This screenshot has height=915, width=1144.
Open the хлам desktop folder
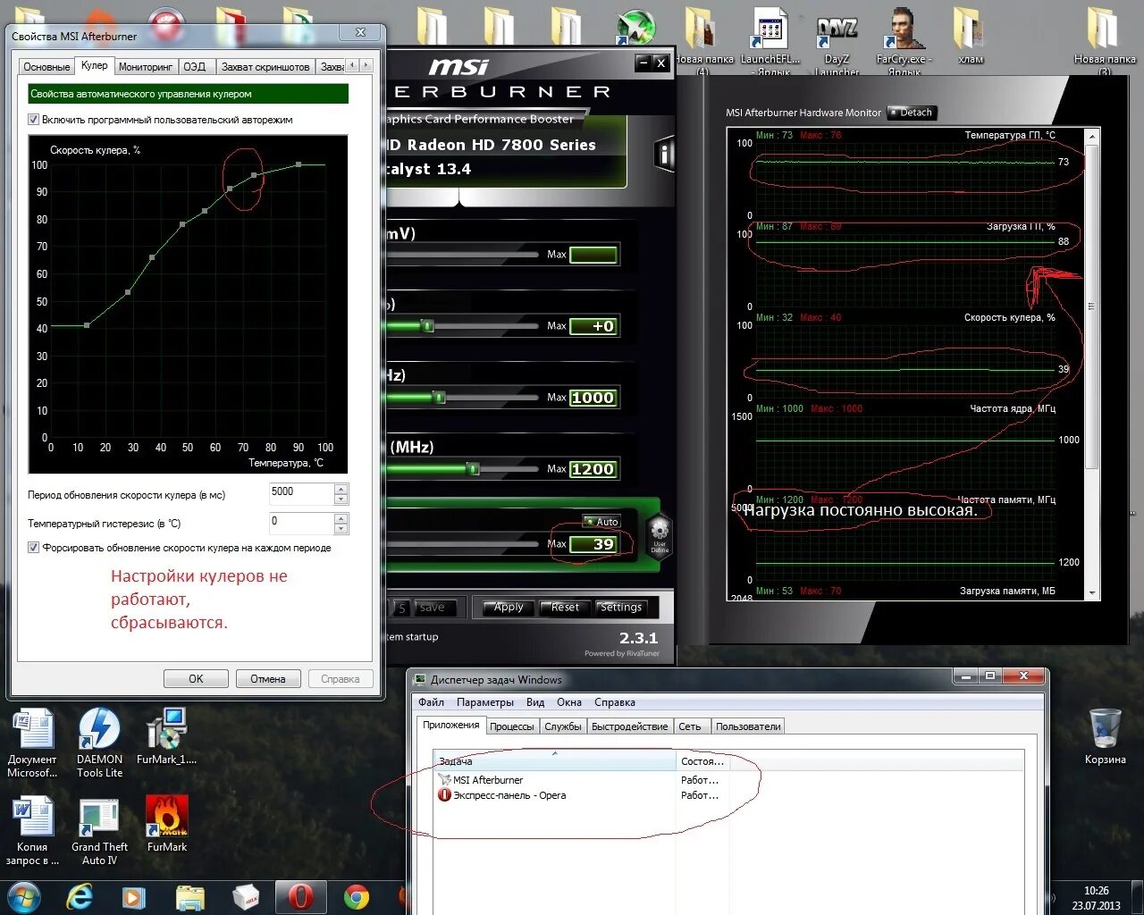pos(970,36)
